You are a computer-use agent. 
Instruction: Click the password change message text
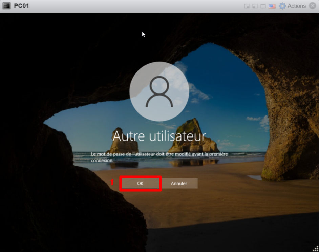click(x=159, y=157)
